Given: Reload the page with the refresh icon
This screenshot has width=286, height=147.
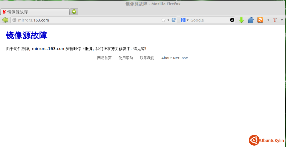Looking at the screenshot, I should pyautogui.click(x=174, y=20).
